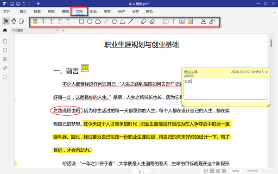Choose the underline text tool
This screenshot has width=278, height=174.
click(x=51, y=21)
